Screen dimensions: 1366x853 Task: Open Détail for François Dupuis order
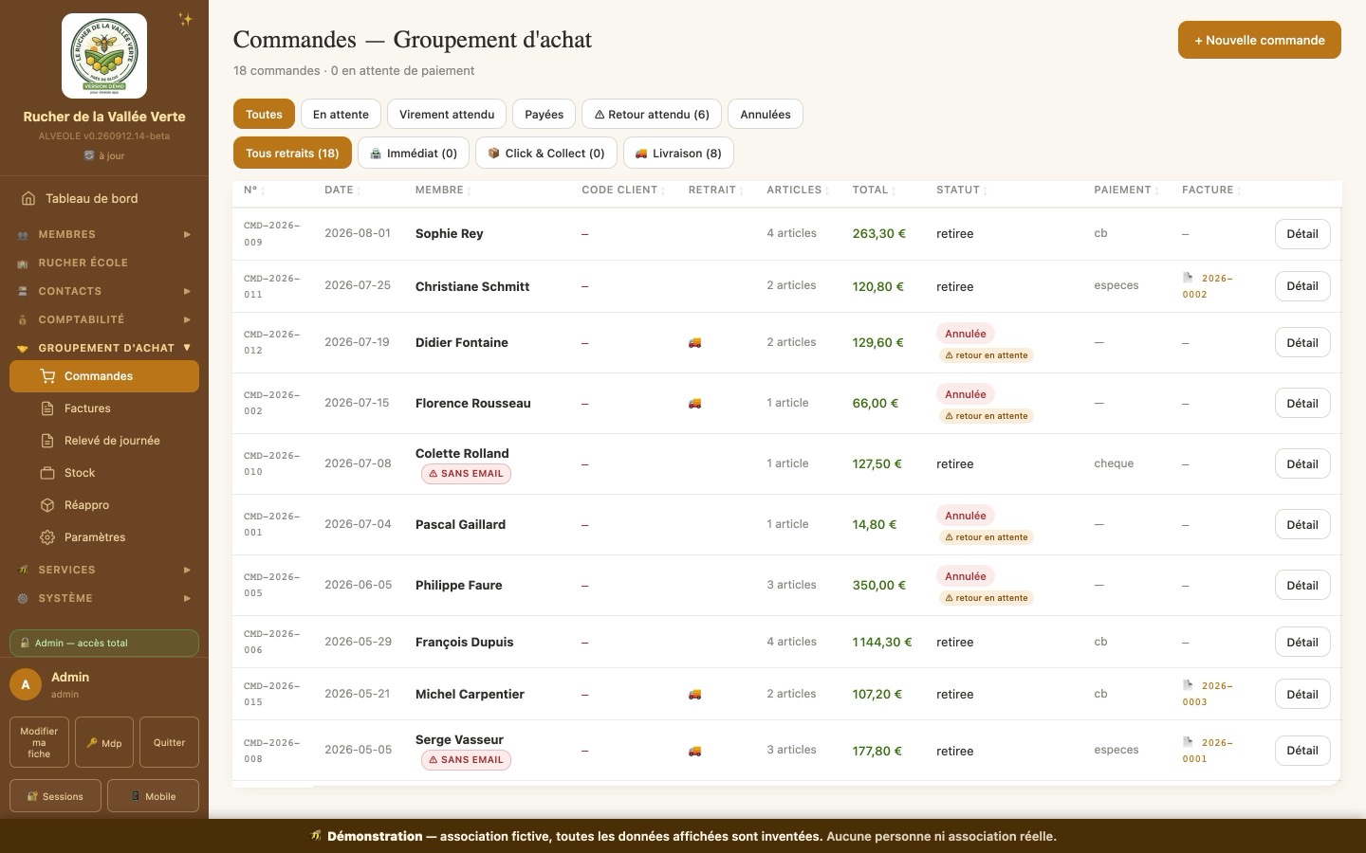[1302, 643]
